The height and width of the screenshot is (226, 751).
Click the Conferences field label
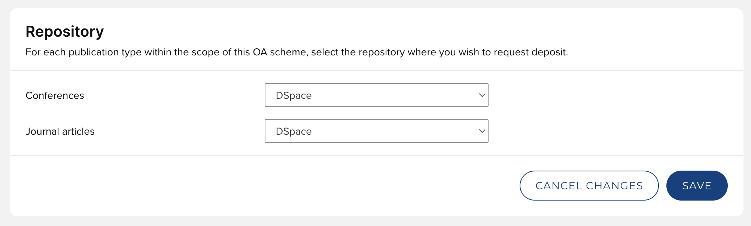[x=55, y=95]
